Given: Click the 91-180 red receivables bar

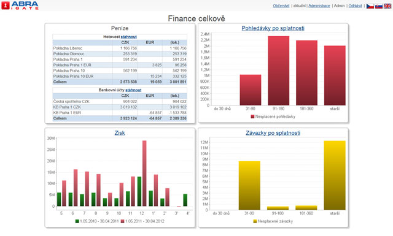Looking at the screenshot, I should point(278,70).
